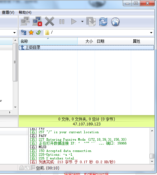Expand the left pane path dropdown arrow
The image size is (157, 175).
point(15,32)
